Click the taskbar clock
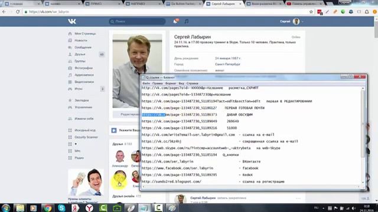378x212 pixels. click(367, 208)
